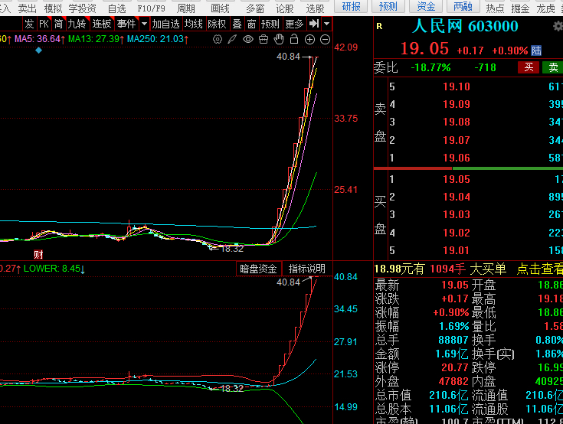Image resolution: width=563 pixels, height=424 pixels.
Task: Click the 人民网 603000 stock title
Action: click(x=465, y=26)
